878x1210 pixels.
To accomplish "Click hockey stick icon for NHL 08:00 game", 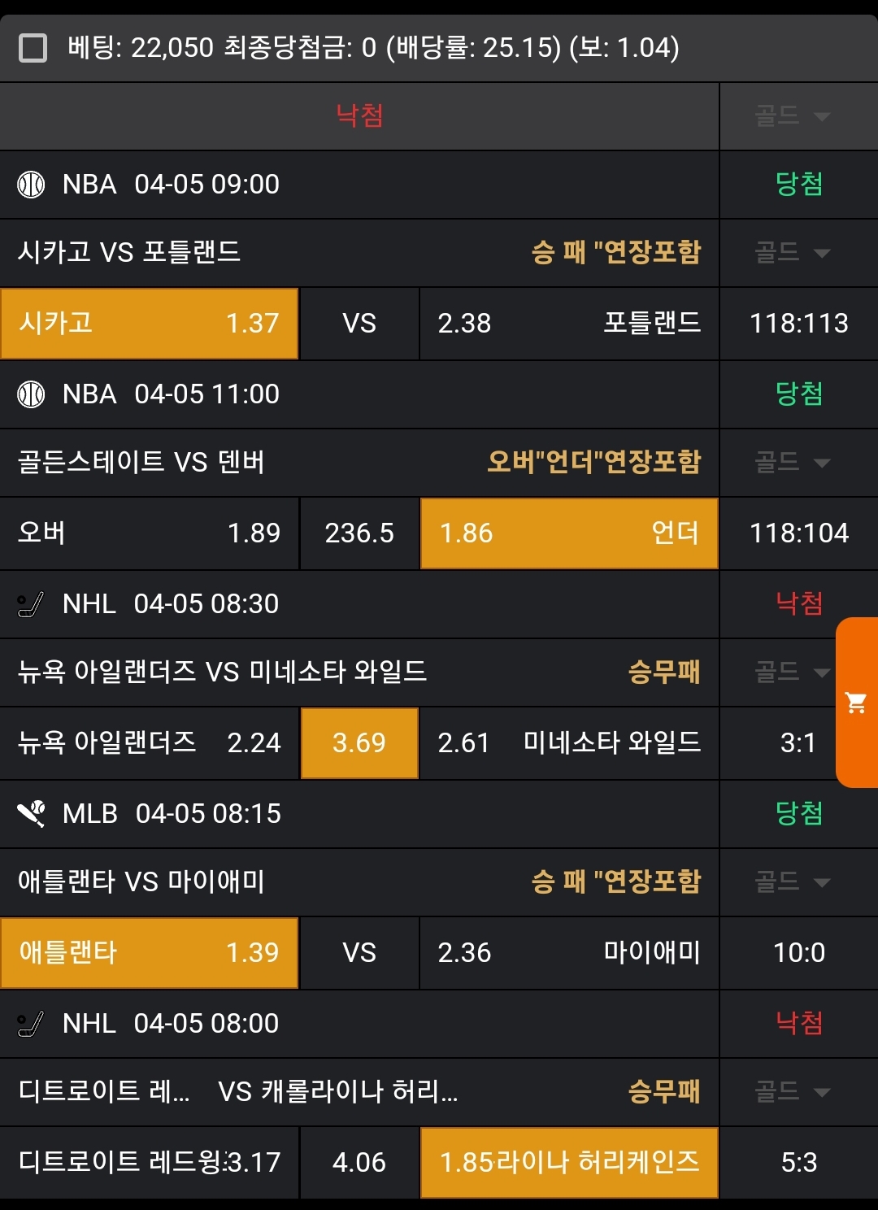I will 31,1023.
